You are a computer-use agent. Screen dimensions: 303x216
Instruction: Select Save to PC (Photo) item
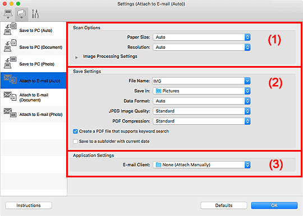(34, 64)
